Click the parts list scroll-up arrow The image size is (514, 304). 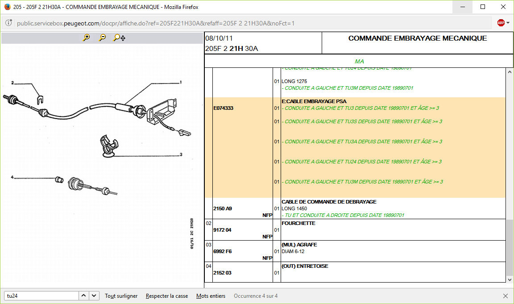click(x=510, y=72)
